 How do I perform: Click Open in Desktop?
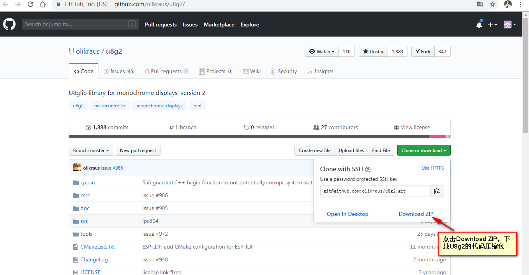[x=347, y=214]
